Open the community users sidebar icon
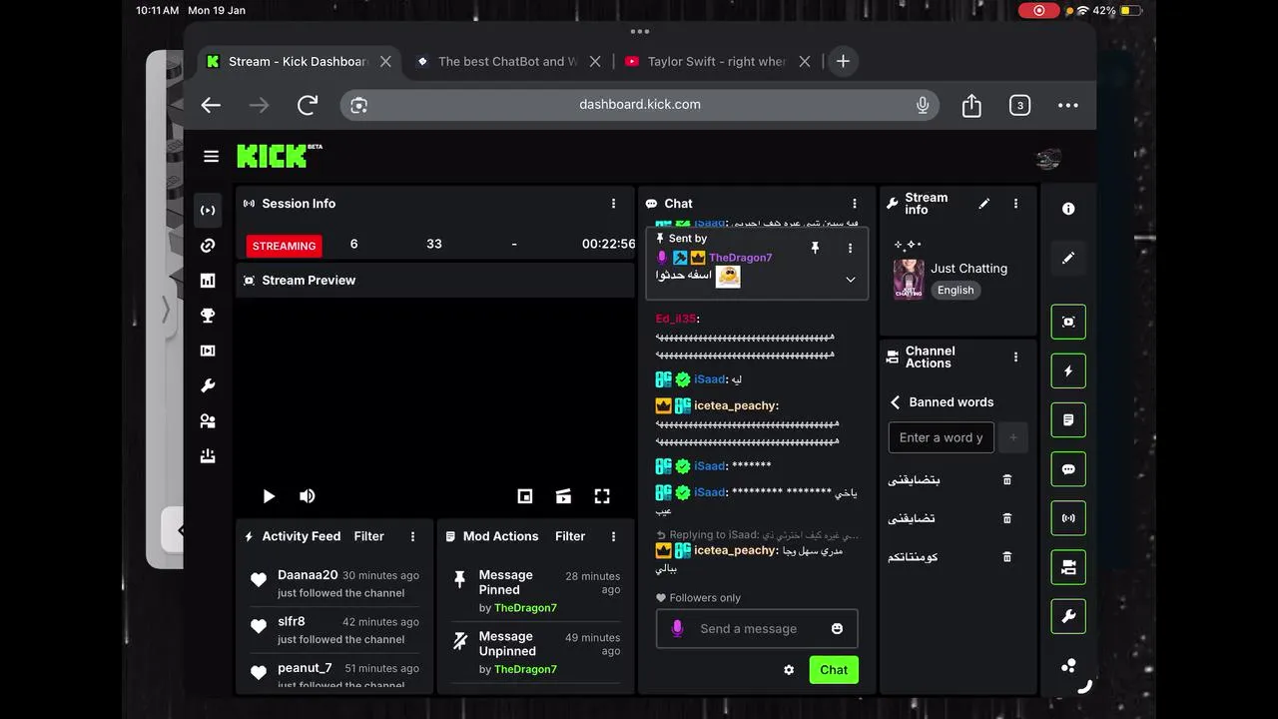 tap(208, 420)
